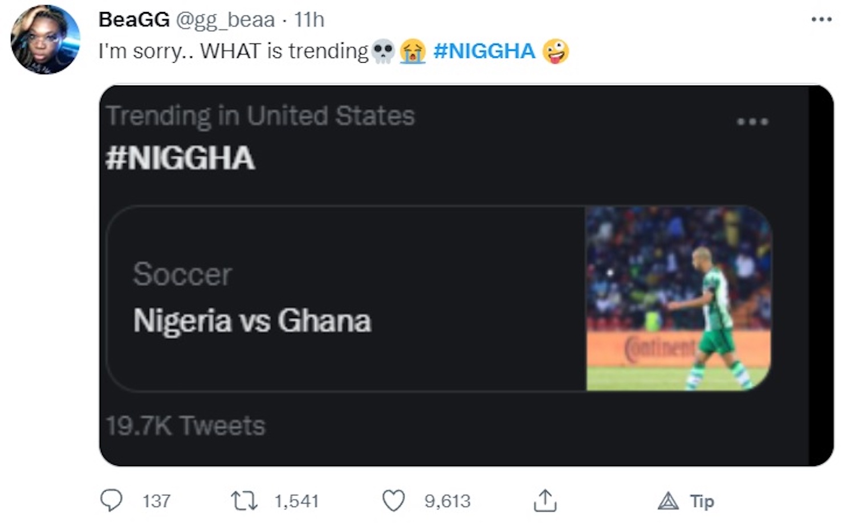Open the share menu via upload arrow icon

(545, 500)
